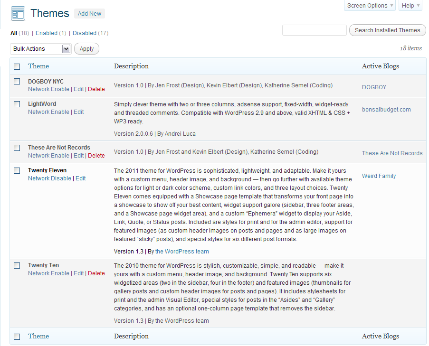
Task: Click the Apply button
Action: tap(86, 49)
